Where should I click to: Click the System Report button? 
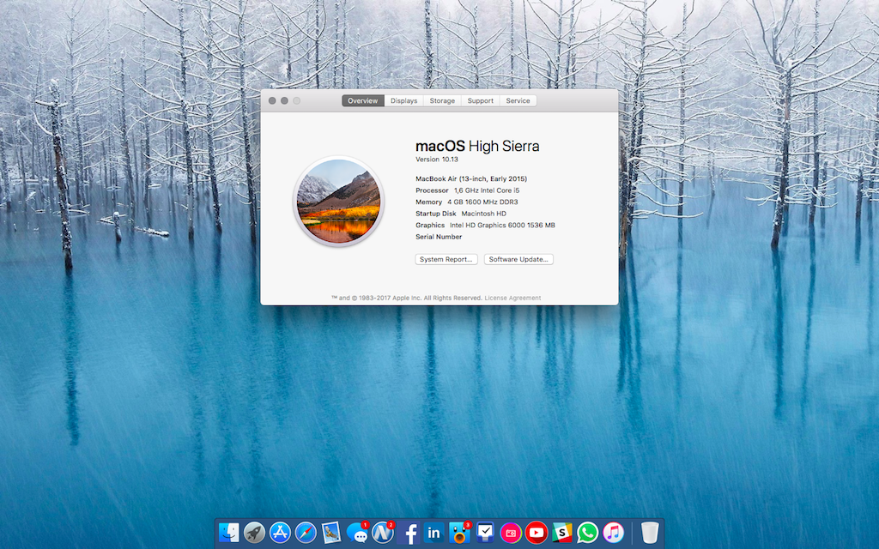[x=446, y=259]
